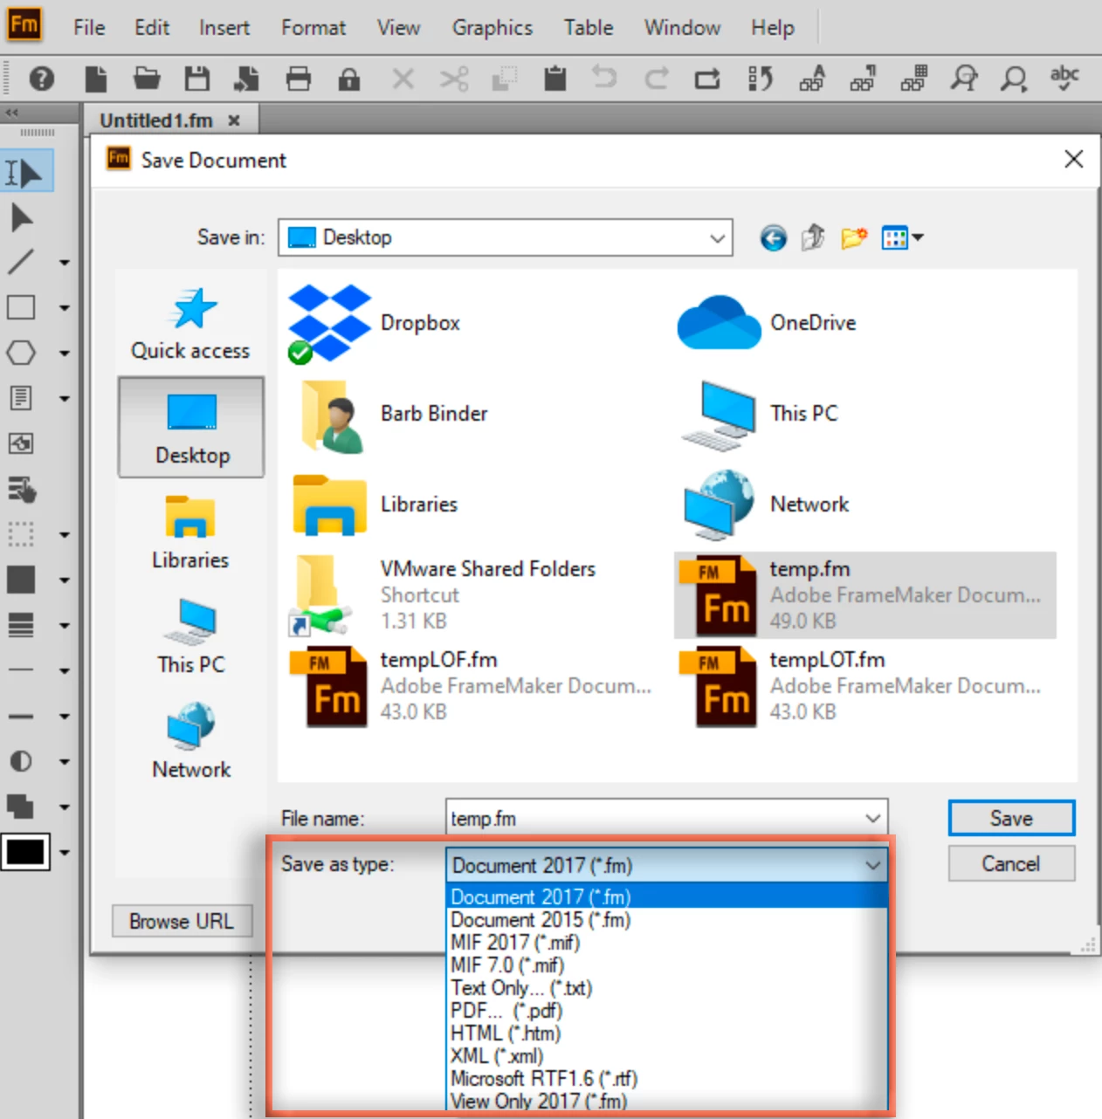Image resolution: width=1102 pixels, height=1119 pixels.
Task: Click the Cancel button
Action: tap(1011, 863)
